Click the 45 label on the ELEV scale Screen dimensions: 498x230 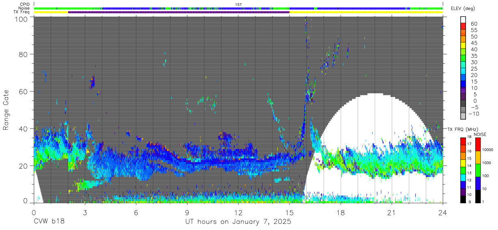[x=473, y=43]
